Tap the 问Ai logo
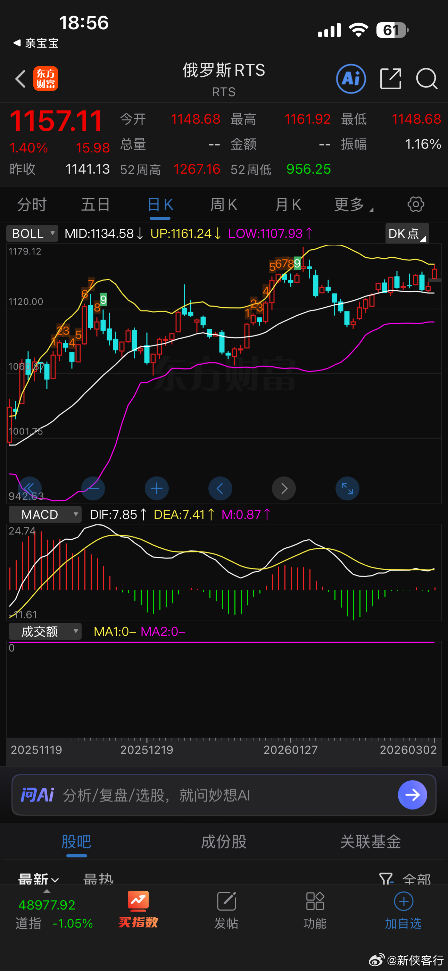Viewport: 448px width, 971px height. point(38,795)
